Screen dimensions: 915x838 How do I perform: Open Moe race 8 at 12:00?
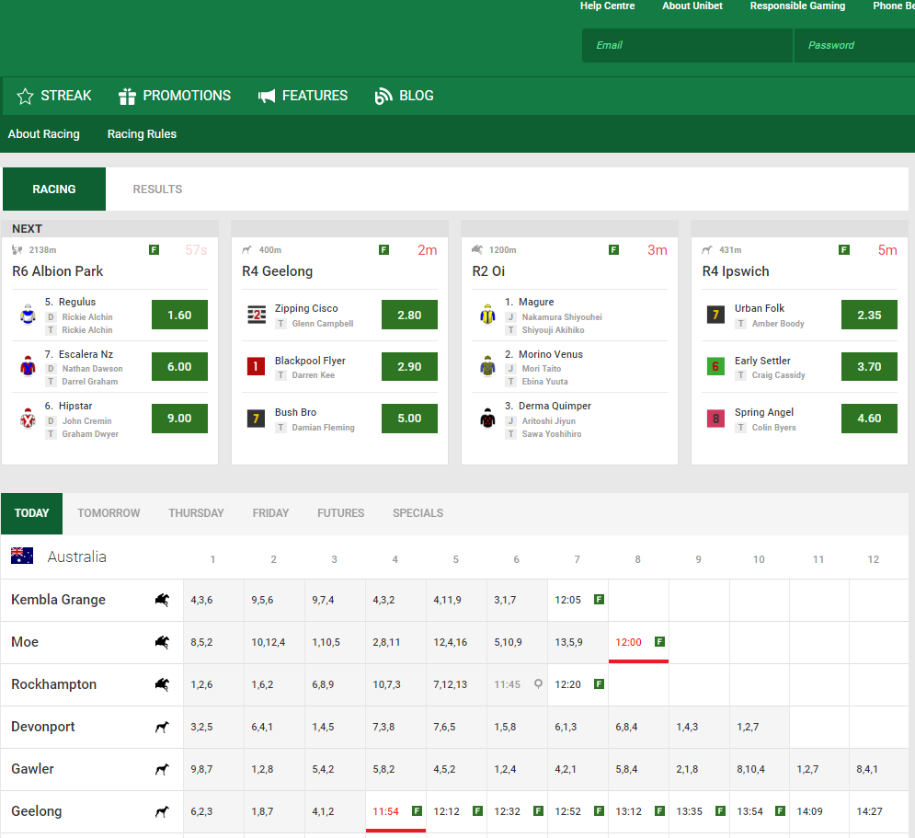pyautogui.click(x=638, y=642)
